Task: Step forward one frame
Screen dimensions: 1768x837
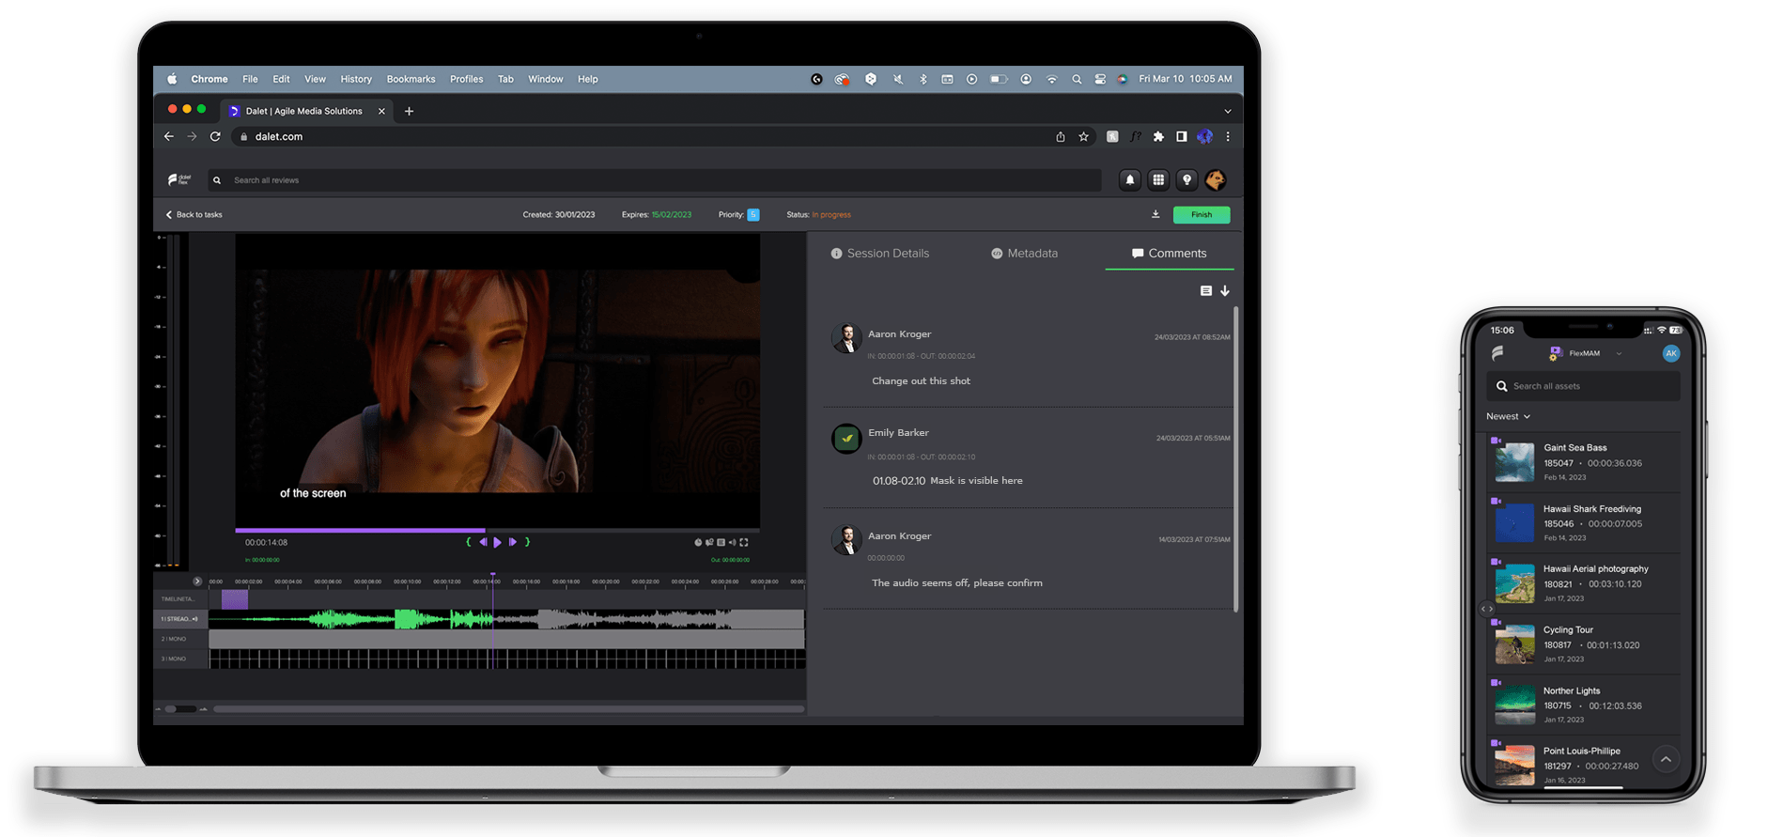Action: click(x=512, y=542)
